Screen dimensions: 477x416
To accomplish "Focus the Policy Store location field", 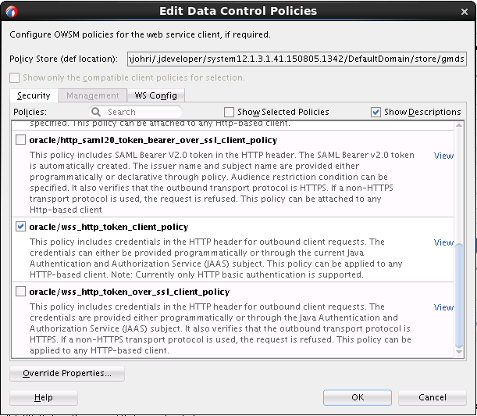I will [297, 59].
